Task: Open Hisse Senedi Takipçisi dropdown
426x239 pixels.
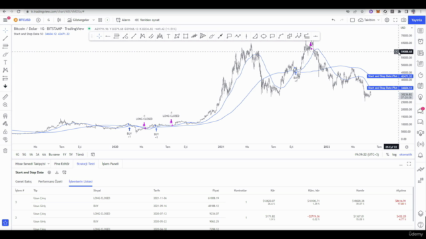Action: [x=33, y=164]
